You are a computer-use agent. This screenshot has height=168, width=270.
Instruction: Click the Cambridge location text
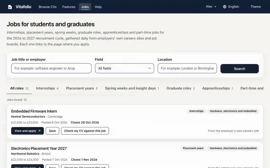coord(55,116)
